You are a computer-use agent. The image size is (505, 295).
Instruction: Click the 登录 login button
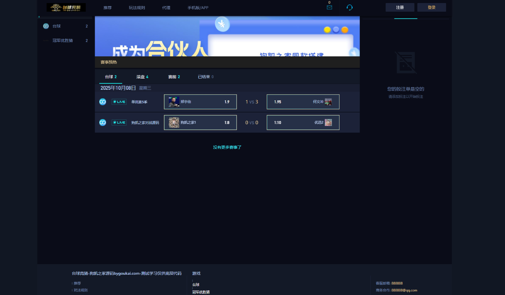431,8
